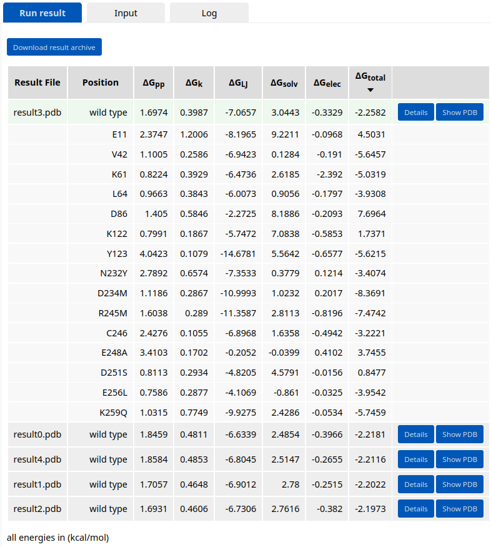The height and width of the screenshot is (547, 491).
Task: Open Details for result1.pdb
Action: coord(415,484)
